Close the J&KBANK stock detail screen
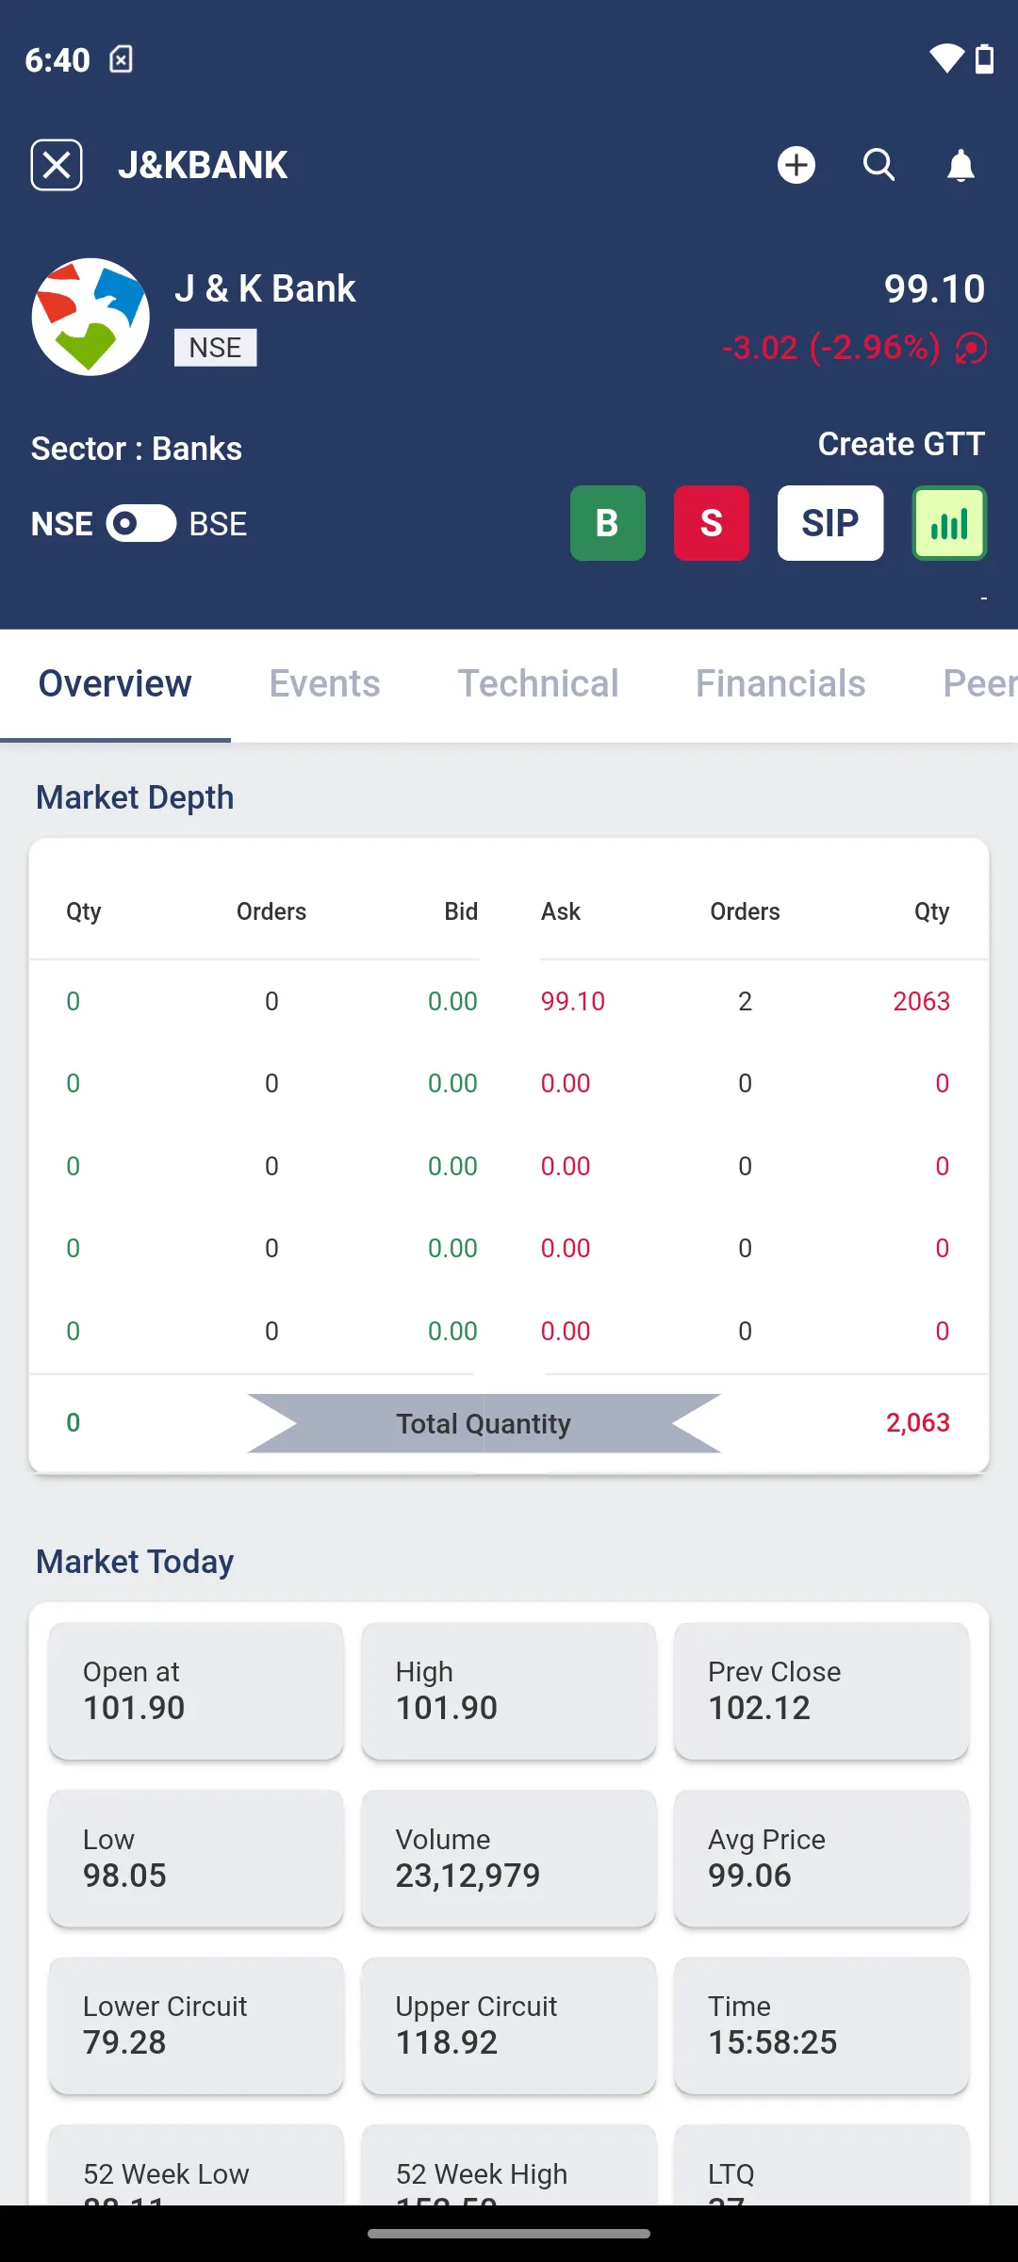This screenshot has width=1018, height=2262. tap(57, 165)
